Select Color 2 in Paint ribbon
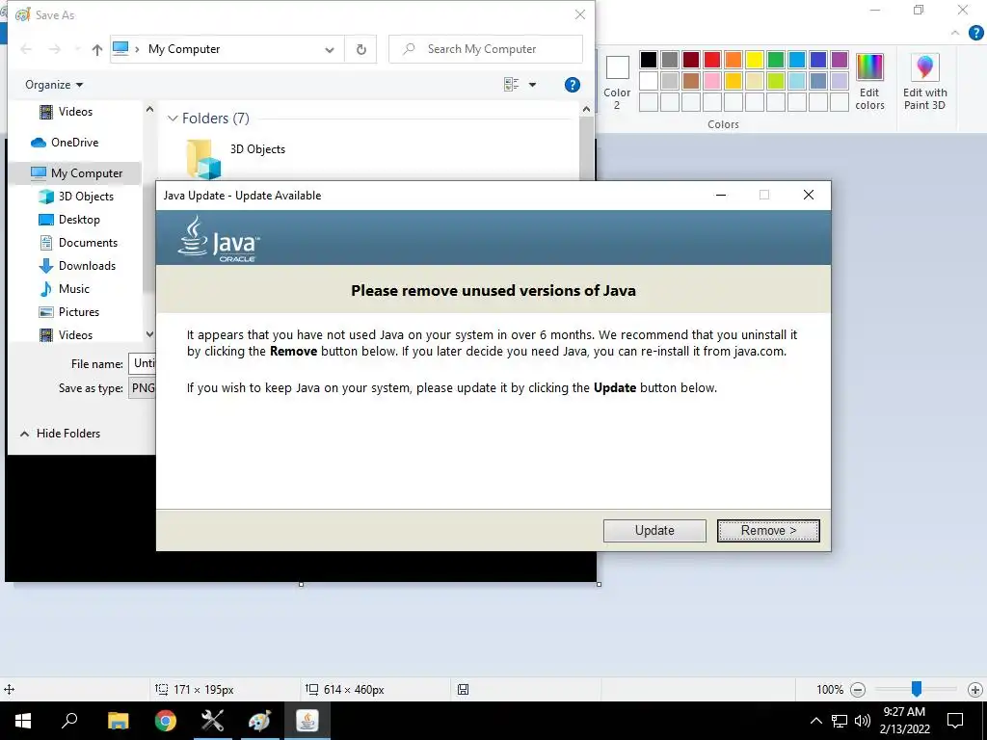The width and height of the screenshot is (987, 740). point(617,83)
